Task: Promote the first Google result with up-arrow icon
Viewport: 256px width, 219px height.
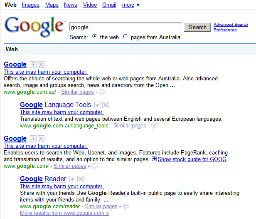Action: coord(33,65)
